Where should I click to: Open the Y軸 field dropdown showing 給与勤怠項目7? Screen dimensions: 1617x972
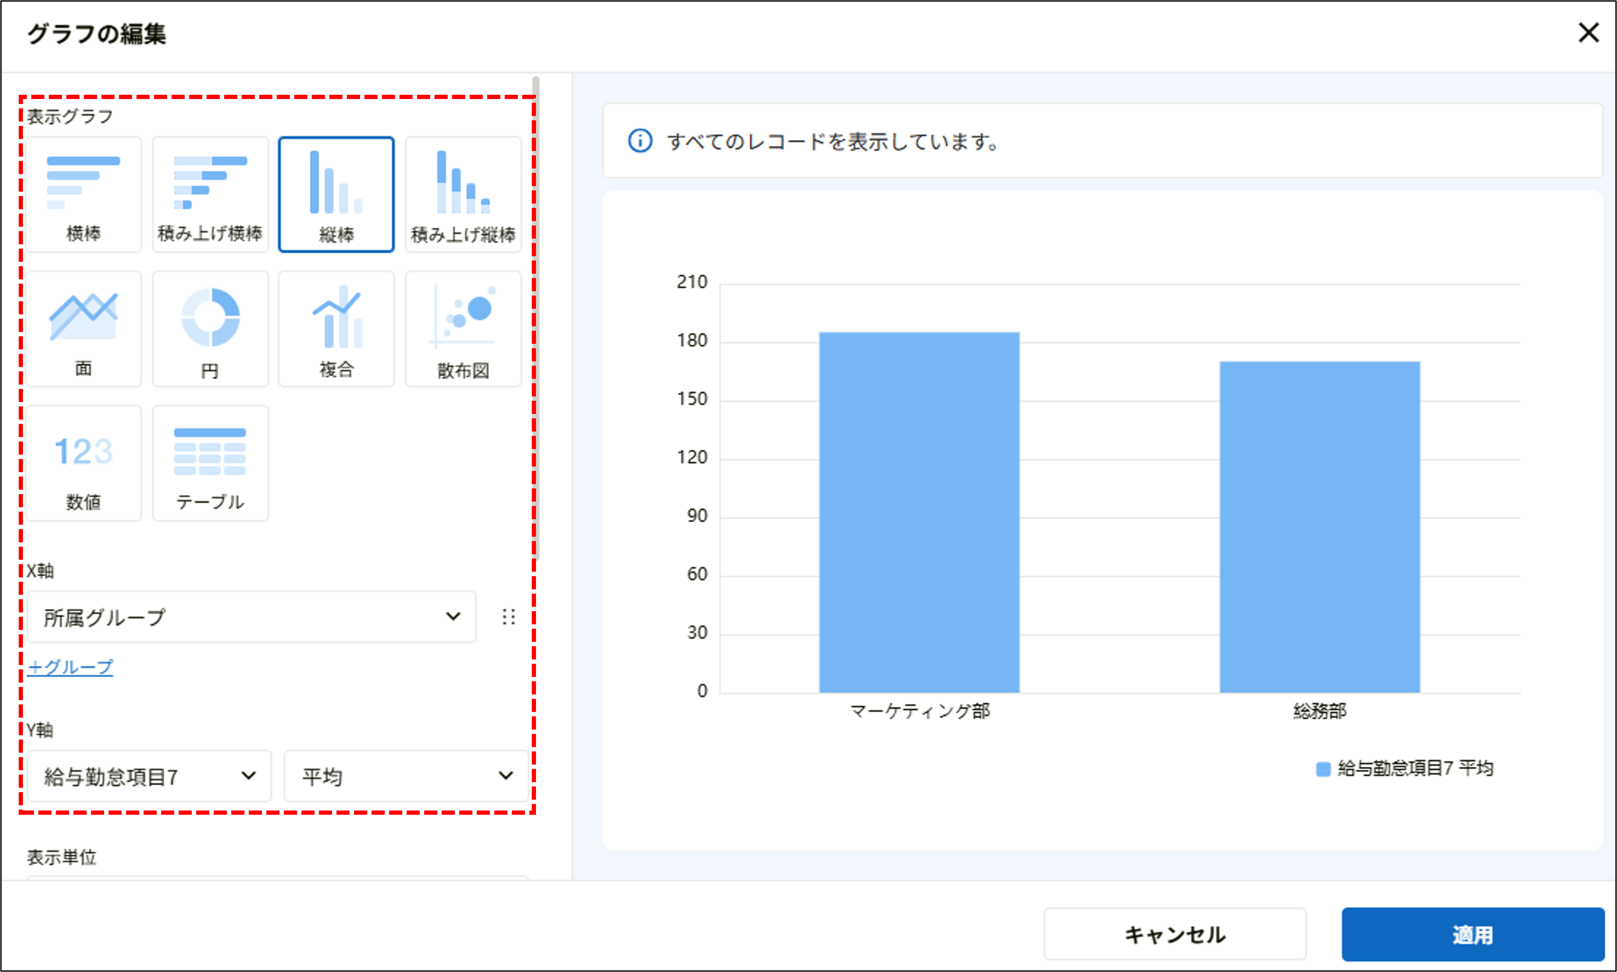pyautogui.click(x=149, y=776)
